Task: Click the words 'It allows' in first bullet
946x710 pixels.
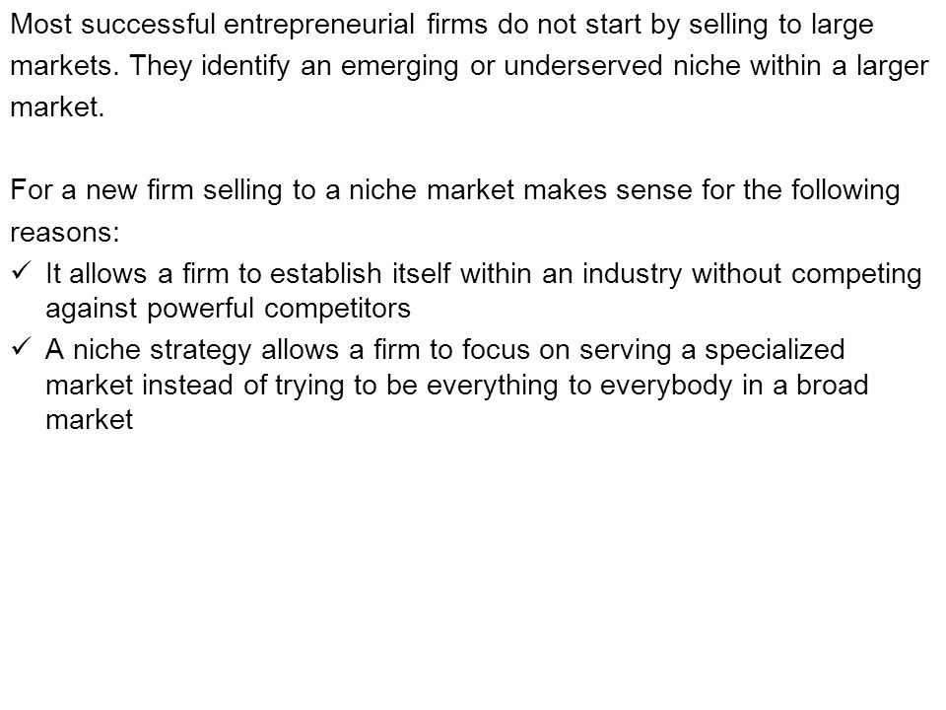Action: [x=96, y=273]
